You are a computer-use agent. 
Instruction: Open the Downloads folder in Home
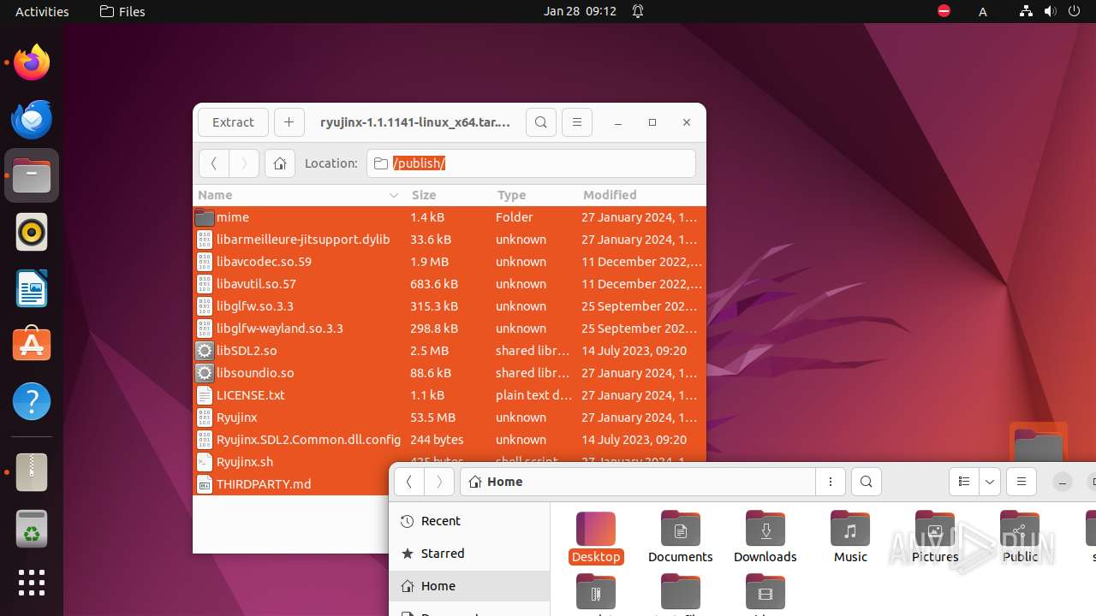[x=765, y=537]
